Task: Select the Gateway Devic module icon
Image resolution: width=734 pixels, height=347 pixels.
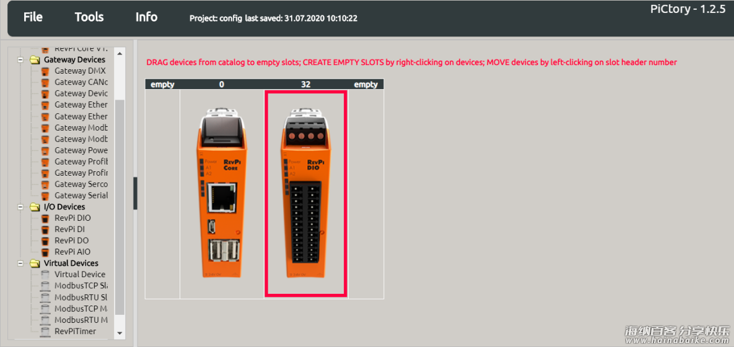Action: click(x=45, y=93)
